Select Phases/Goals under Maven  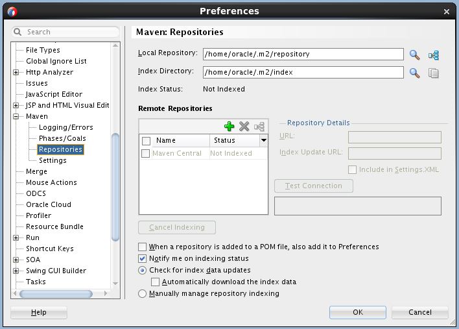pos(62,138)
